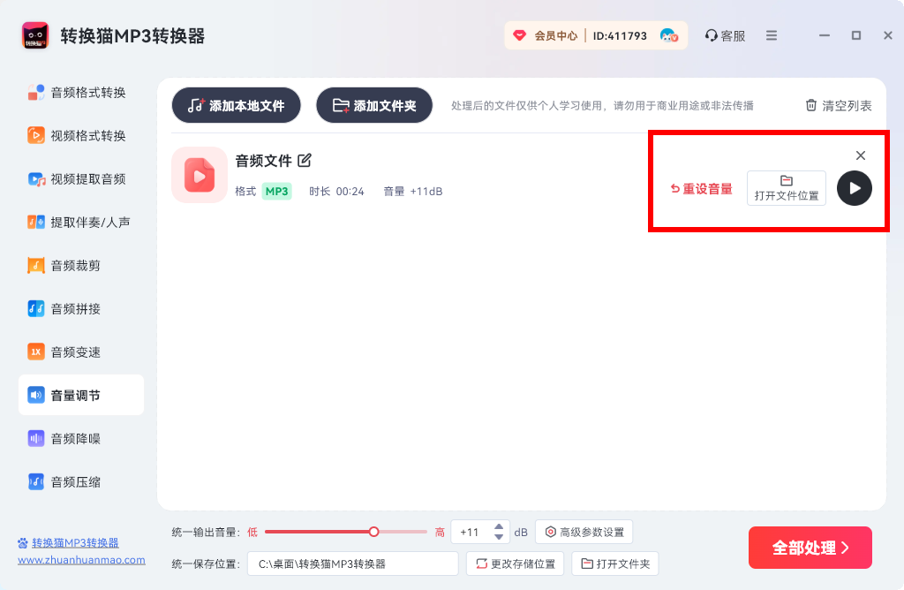Start processing with 全部处理
Viewport: 904px width, 590px height.
(x=810, y=548)
